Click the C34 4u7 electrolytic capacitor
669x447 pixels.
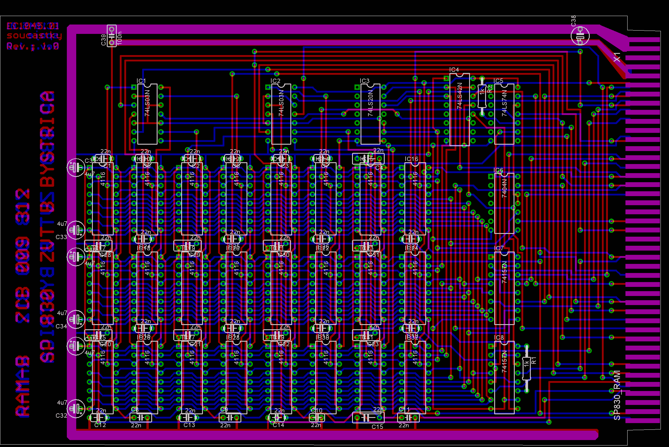76,319
